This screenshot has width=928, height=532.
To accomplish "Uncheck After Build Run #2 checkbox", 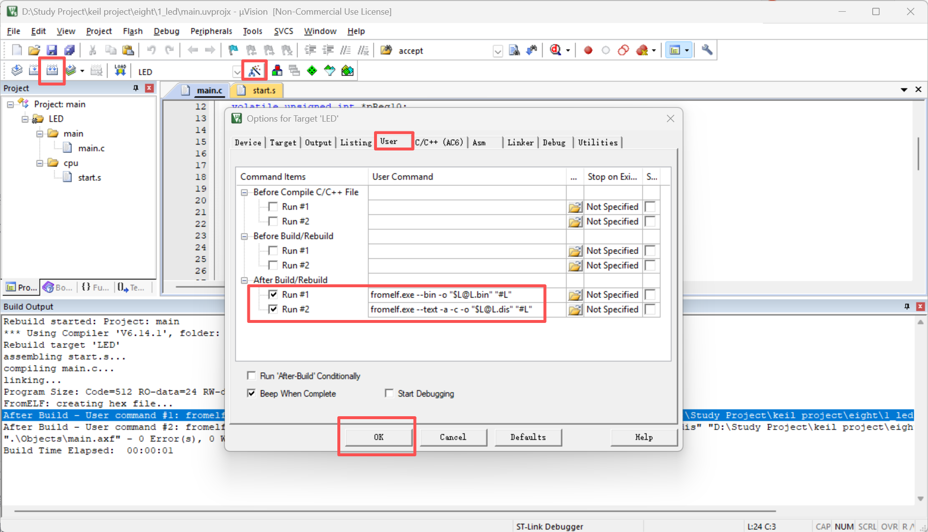I will point(273,309).
